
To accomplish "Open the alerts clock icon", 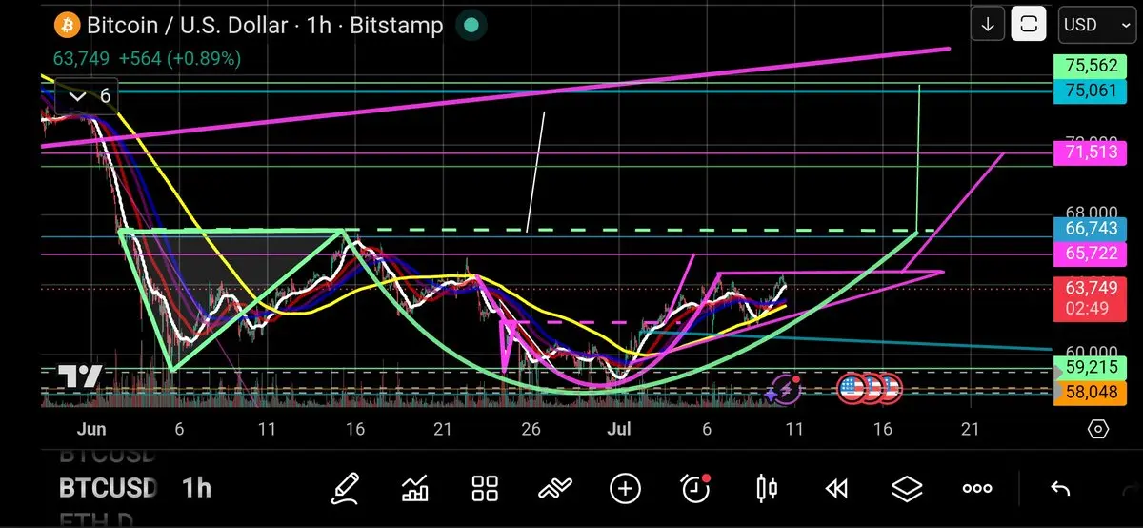I will point(695,488).
